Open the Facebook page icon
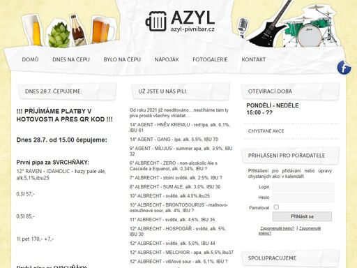Viewport: 357px width, 268px height. 344,68
